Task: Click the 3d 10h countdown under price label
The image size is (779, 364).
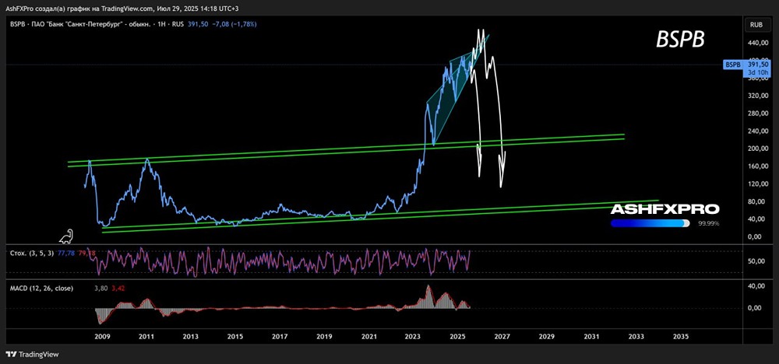Action: click(759, 72)
